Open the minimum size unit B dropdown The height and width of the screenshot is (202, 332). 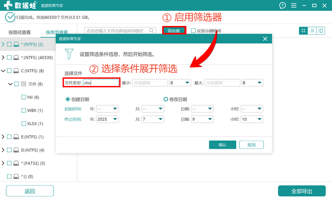click(x=180, y=83)
